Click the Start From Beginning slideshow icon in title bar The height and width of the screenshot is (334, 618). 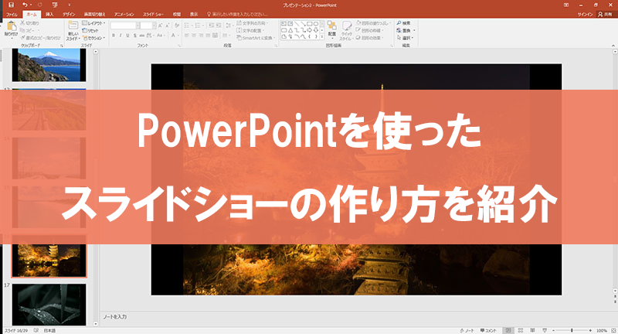click(x=55, y=5)
